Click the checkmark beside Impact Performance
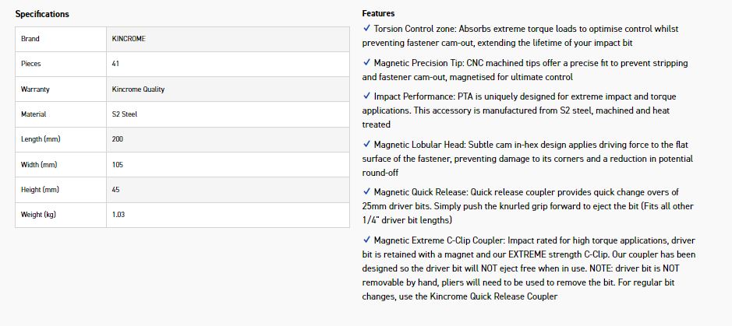Viewport: 732px width, 326px height. (366, 96)
